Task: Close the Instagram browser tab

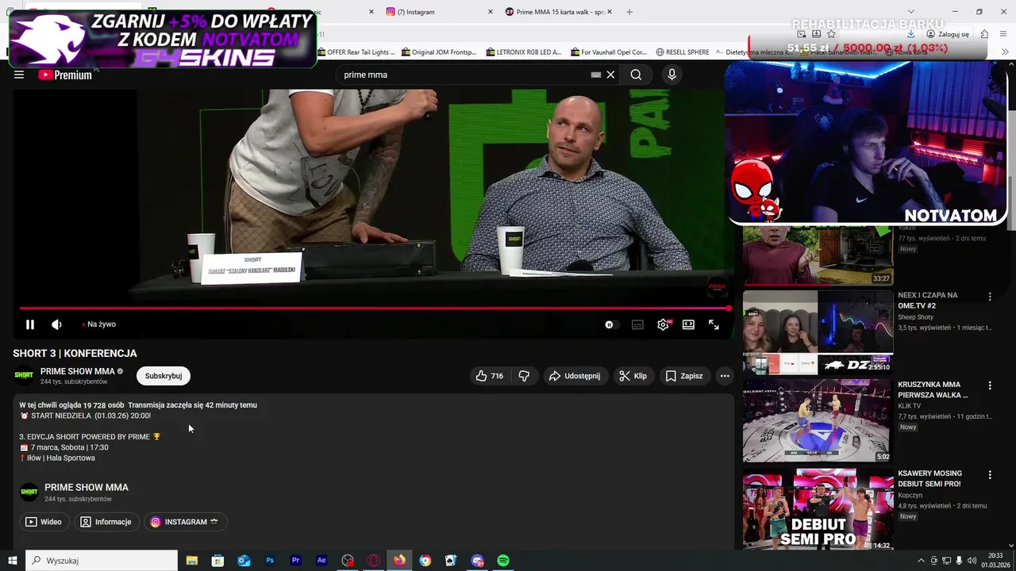Action: 490,12
